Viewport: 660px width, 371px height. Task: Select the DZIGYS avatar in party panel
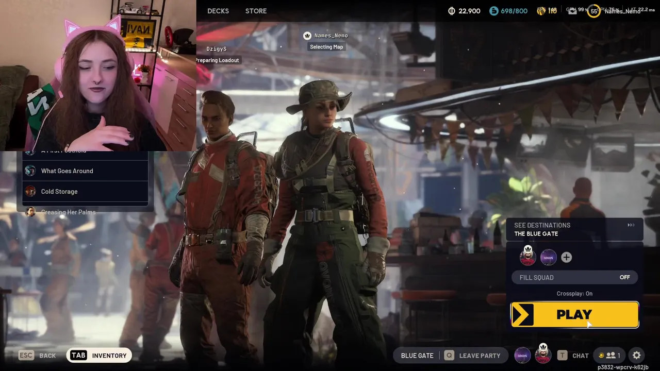548,257
